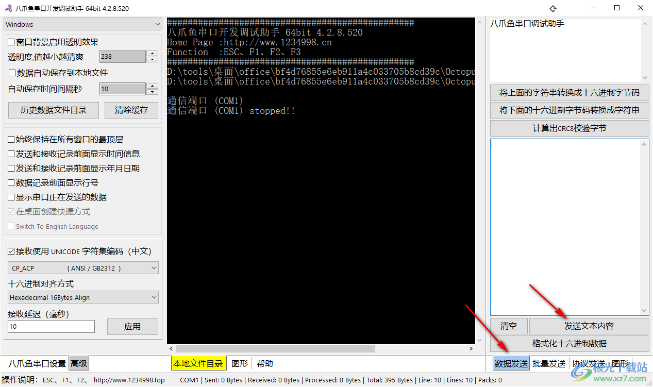This screenshot has width=653, height=387.
Task: Click the top text box containing 八爪鱼串口调试助手
Action: pyautogui.click(x=565, y=49)
